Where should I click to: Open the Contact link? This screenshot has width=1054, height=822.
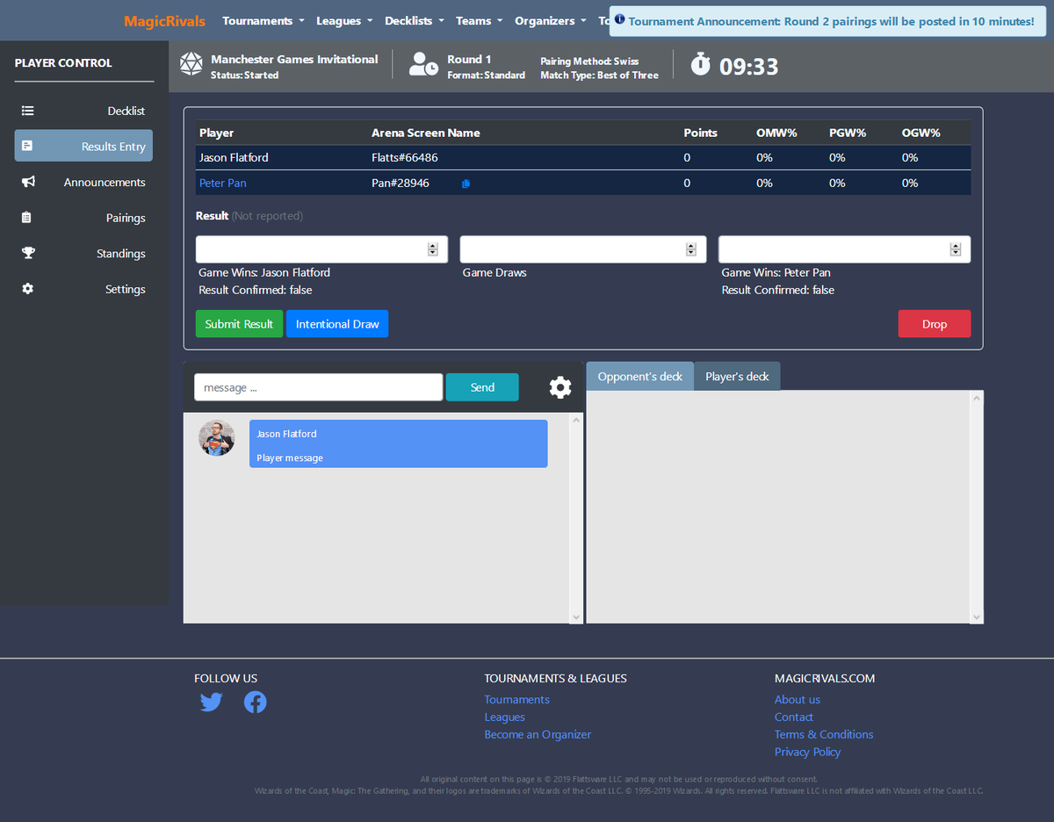tap(794, 717)
